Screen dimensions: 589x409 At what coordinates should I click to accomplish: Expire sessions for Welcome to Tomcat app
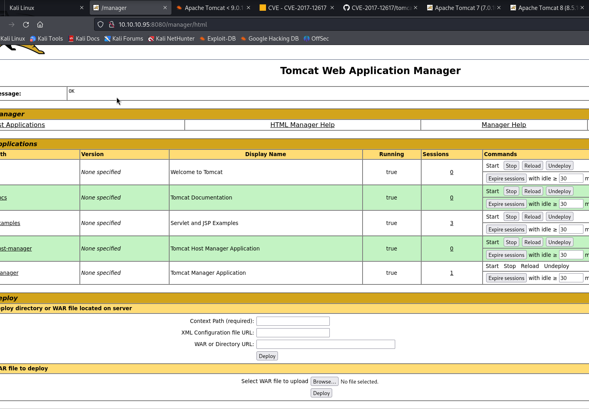506,178
